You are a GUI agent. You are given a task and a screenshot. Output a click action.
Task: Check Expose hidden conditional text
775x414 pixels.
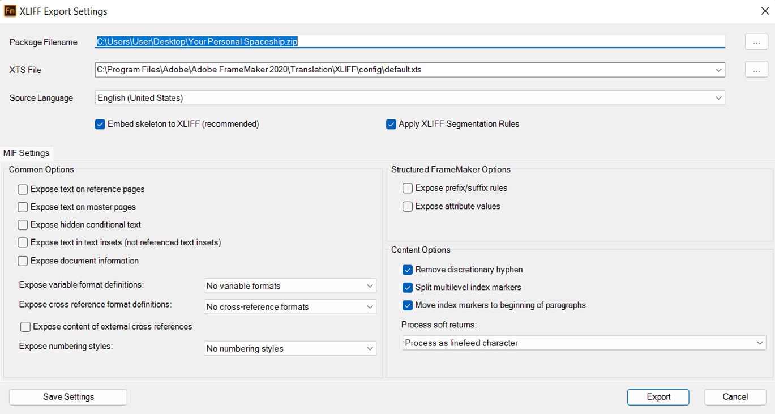click(23, 225)
